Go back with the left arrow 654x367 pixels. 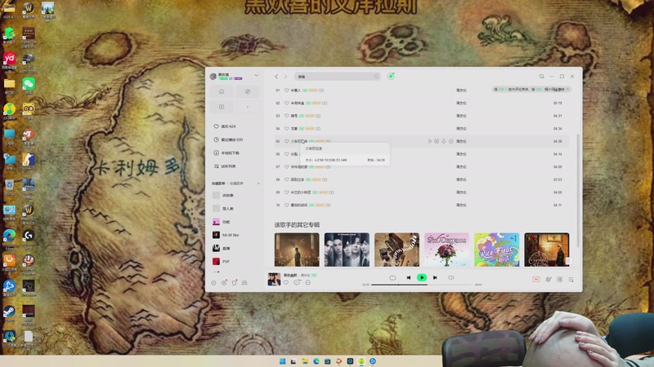pyautogui.click(x=276, y=77)
